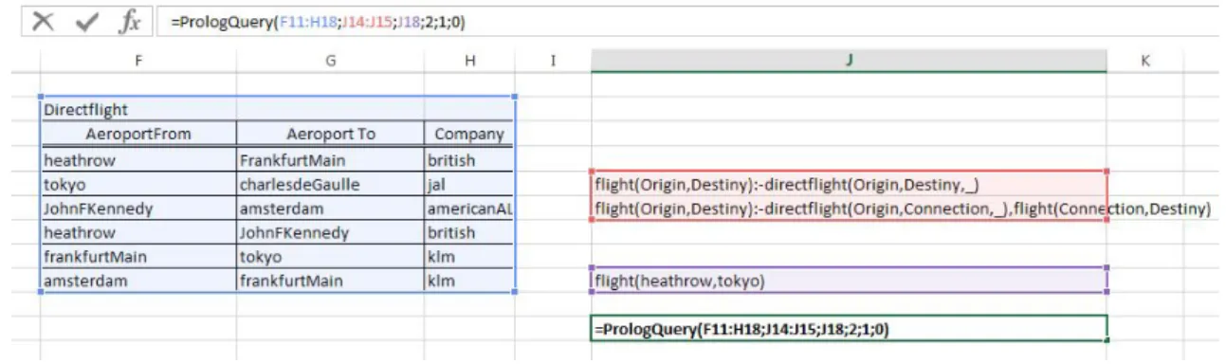Image resolution: width=1226 pixels, height=364 pixels.
Task: Select the flight rule containing Connection
Action: 849,208
